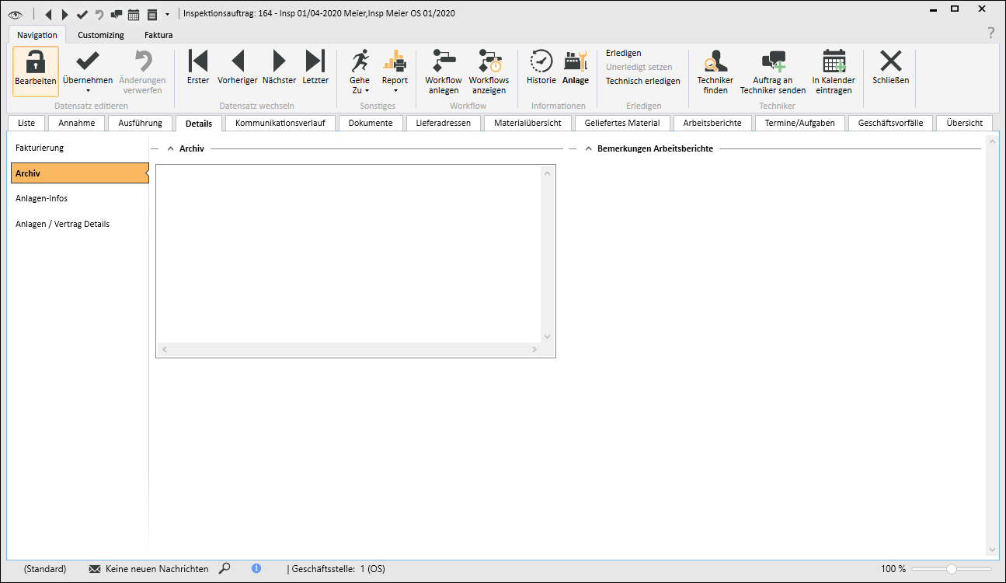This screenshot has height=583, width=1006.
Task: Open the chat bubbles quick access icon
Action: (117, 14)
